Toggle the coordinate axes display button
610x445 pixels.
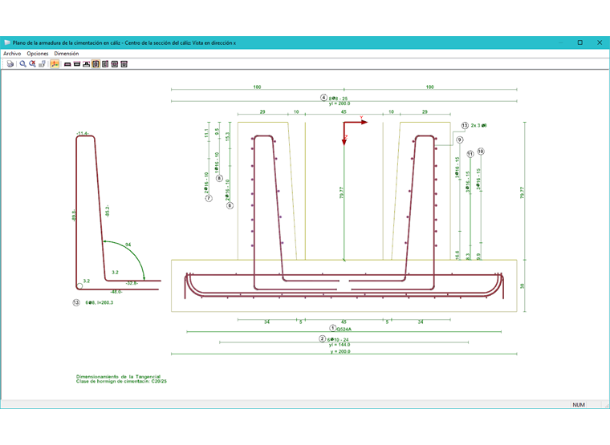click(x=55, y=64)
